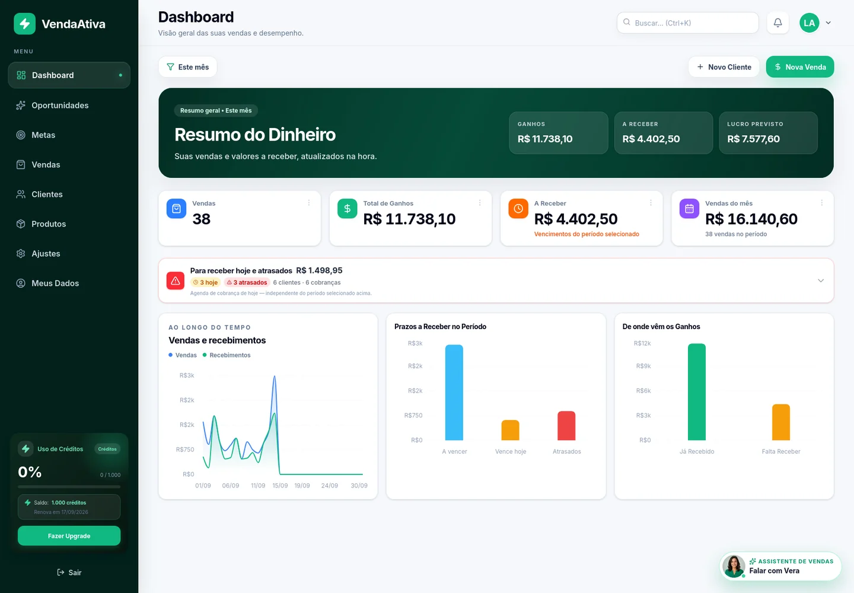Image resolution: width=854 pixels, height=593 pixels.
Task: Click the Novo Cliente button
Action: 724,67
